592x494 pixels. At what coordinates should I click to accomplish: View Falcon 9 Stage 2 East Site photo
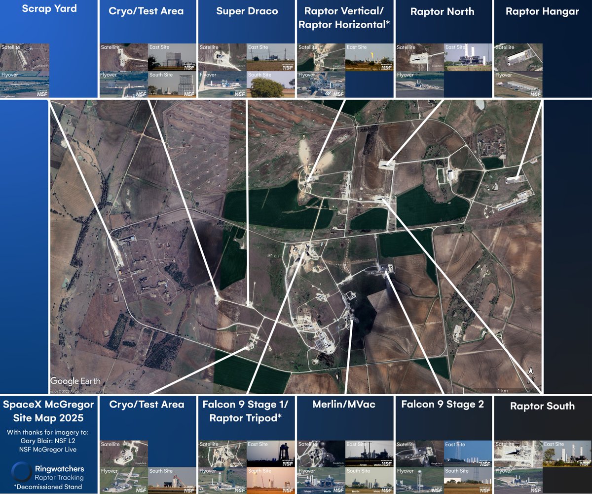click(468, 454)
